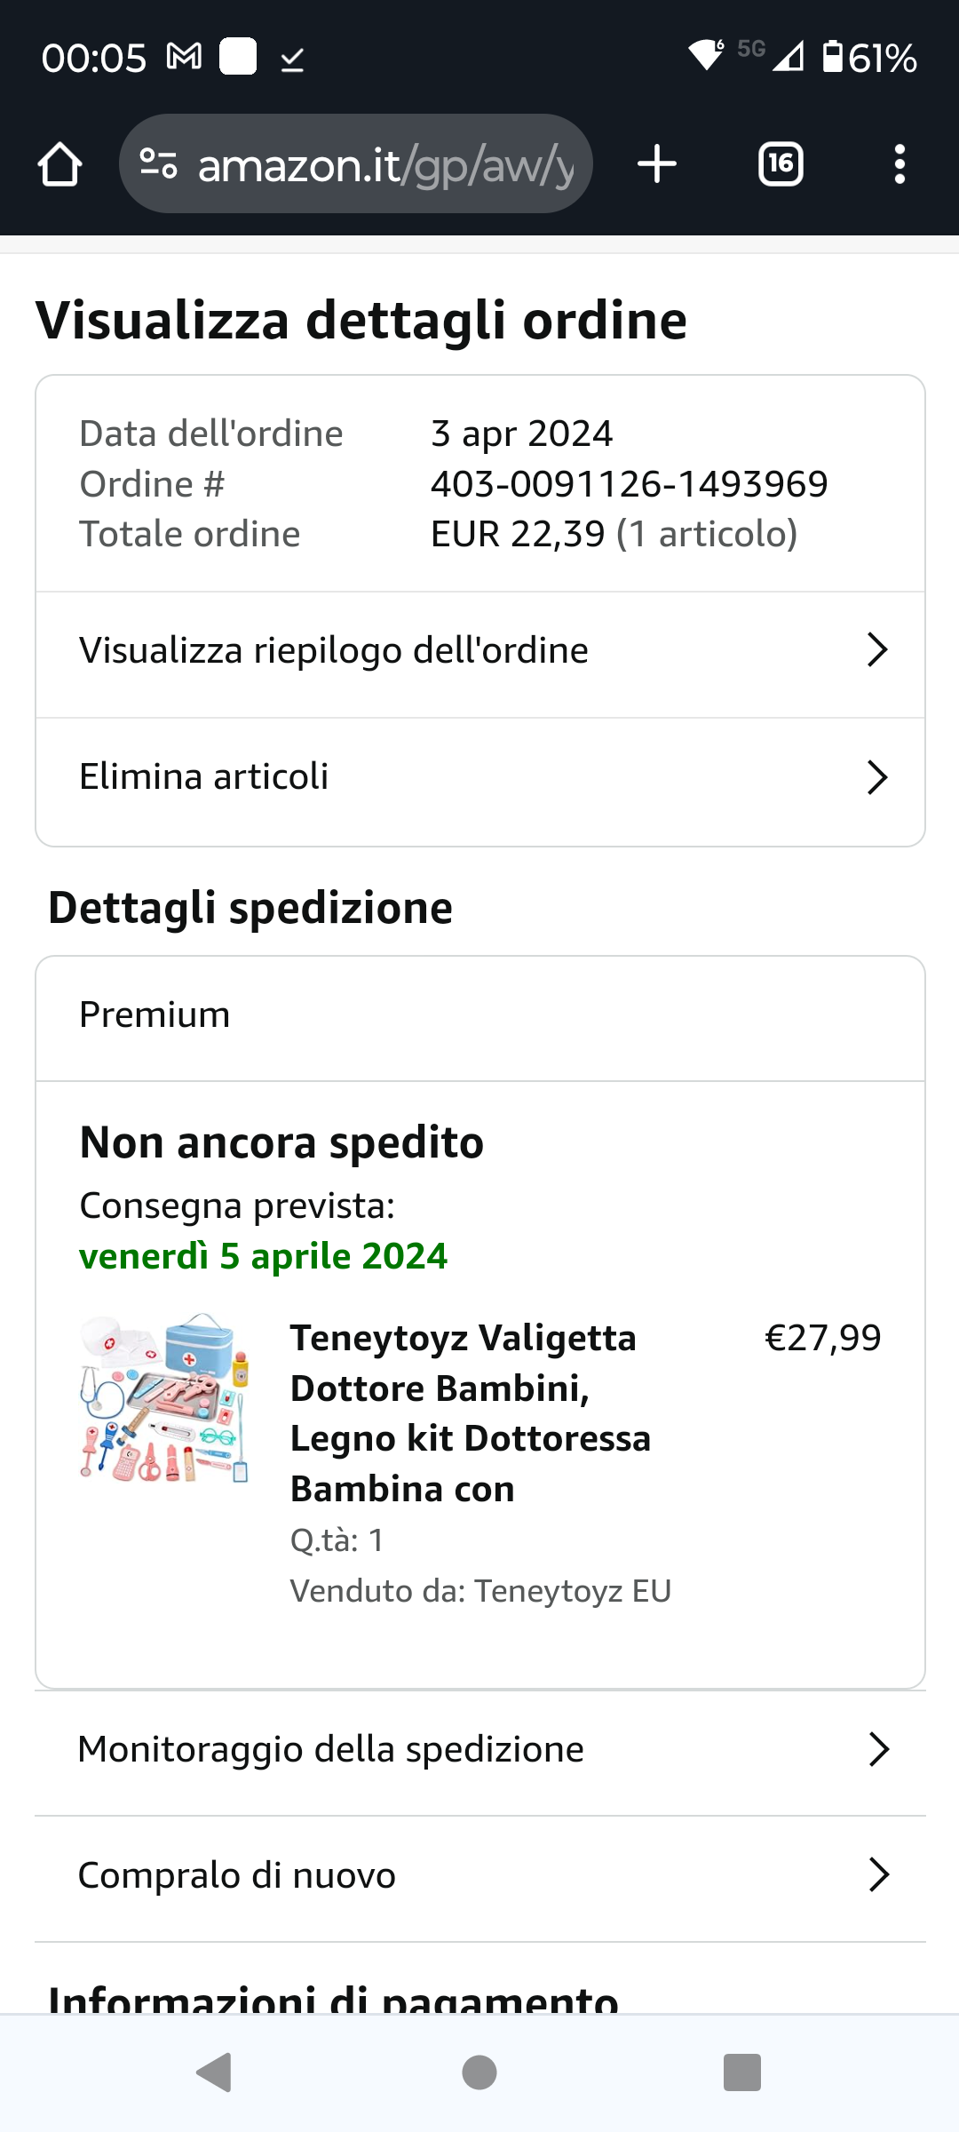Open the browser three-dot menu

click(900, 165)
